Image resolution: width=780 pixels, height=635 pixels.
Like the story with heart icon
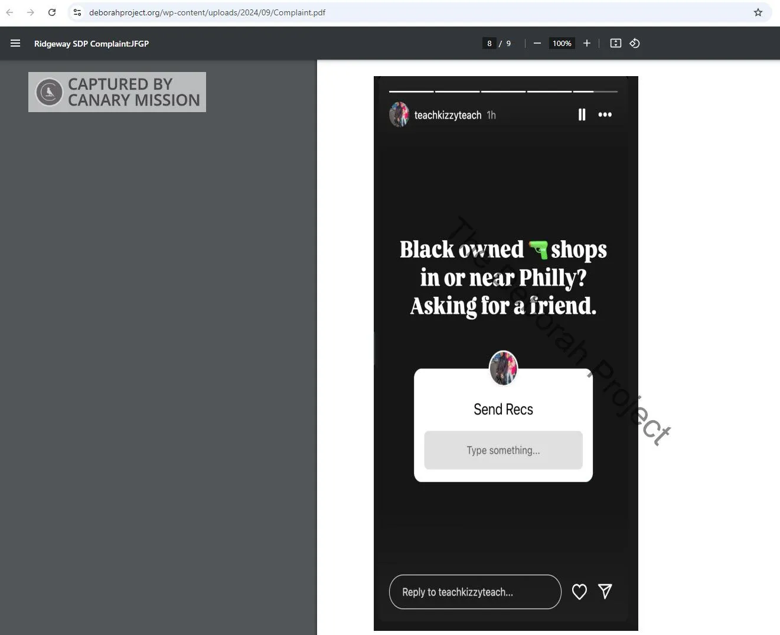tap(579, 591)
